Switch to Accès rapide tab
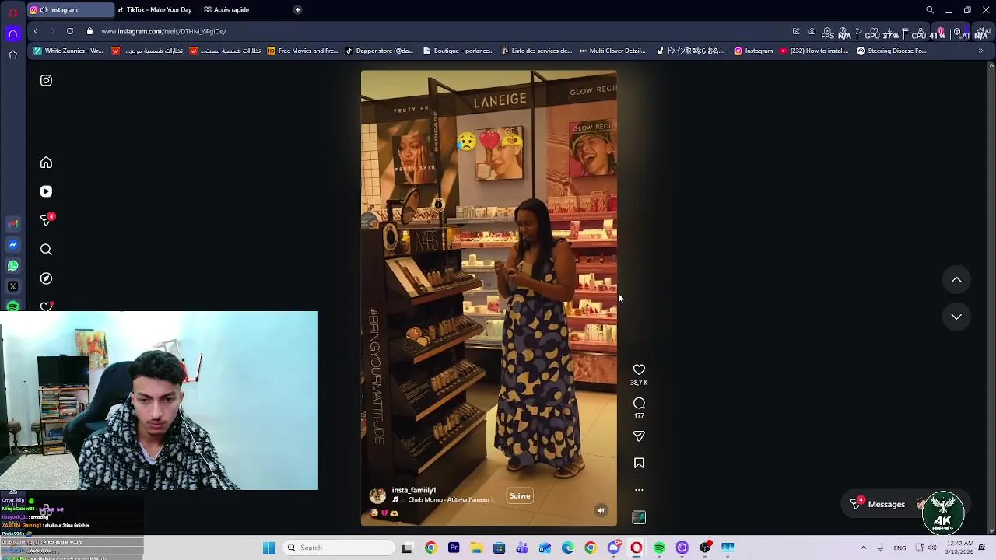The height and width of the screenshot is (560, 996). pos(227,10)
